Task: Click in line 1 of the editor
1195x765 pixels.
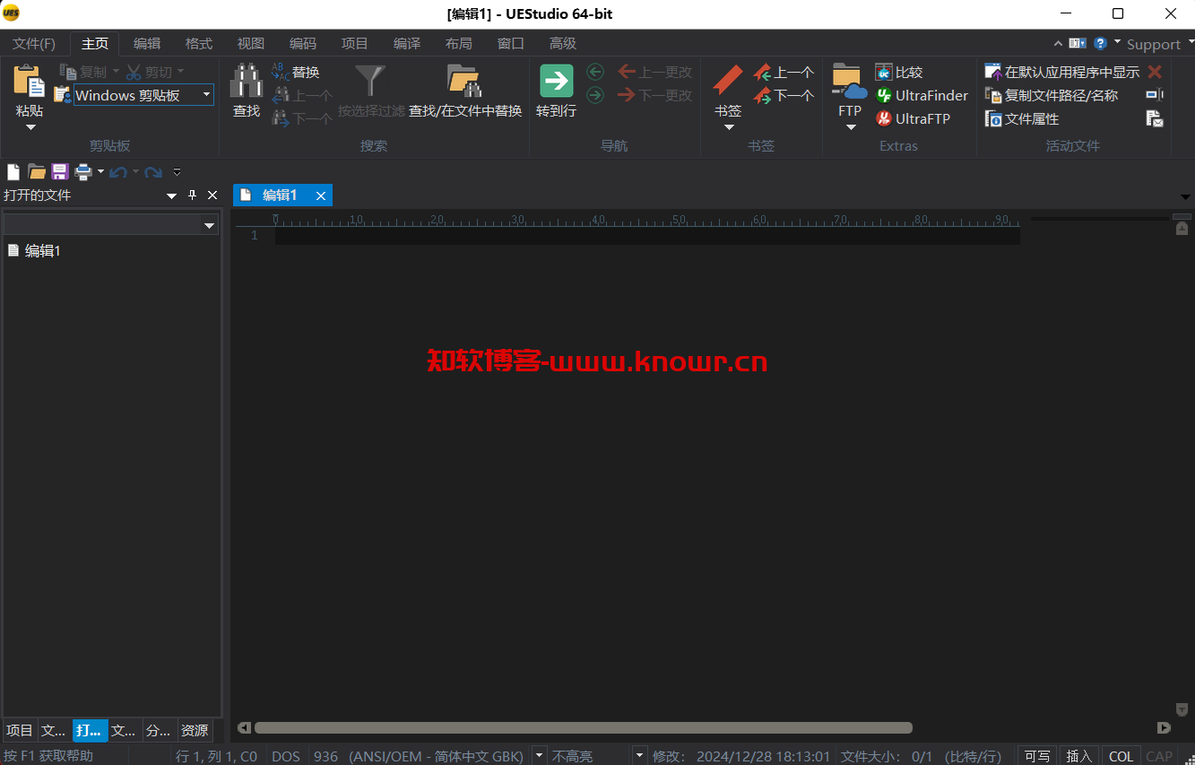Action: (647, 235)
